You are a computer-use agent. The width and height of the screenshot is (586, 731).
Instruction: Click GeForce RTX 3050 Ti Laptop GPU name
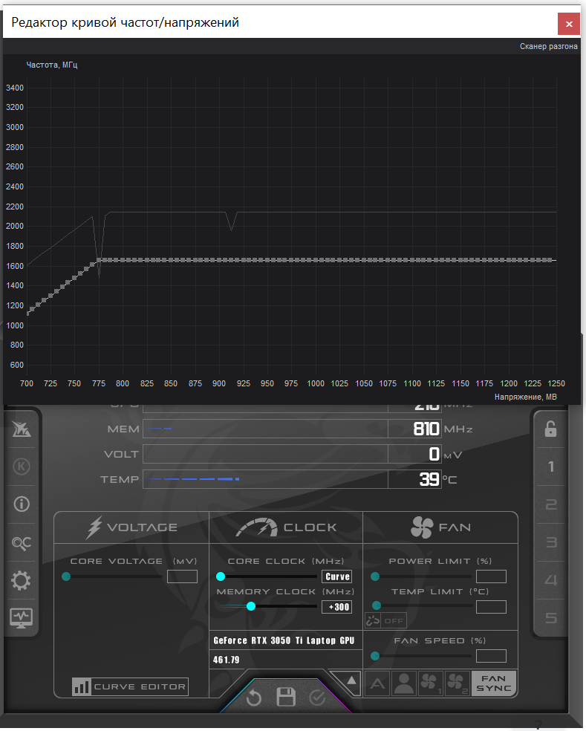click(284, 640)
